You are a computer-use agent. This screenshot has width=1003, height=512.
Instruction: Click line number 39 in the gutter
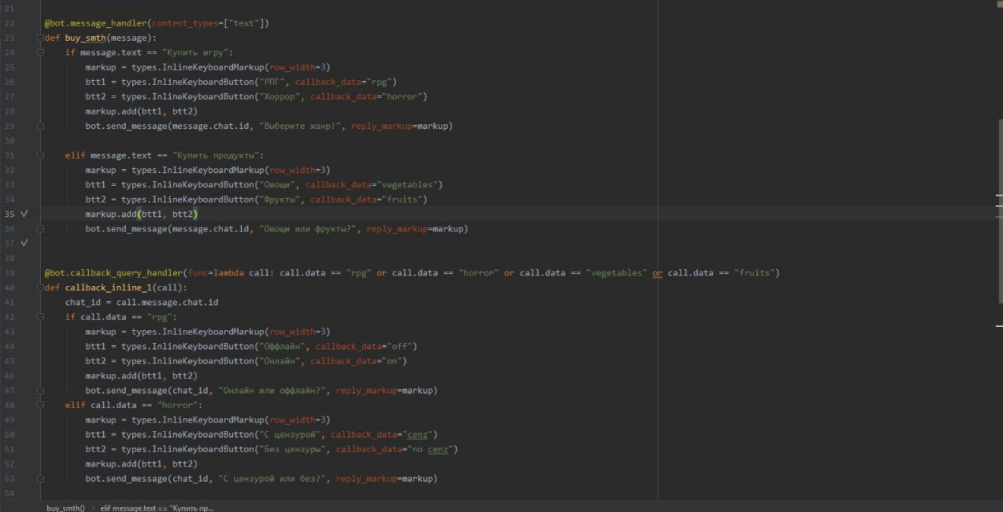[x=10, y=272]
